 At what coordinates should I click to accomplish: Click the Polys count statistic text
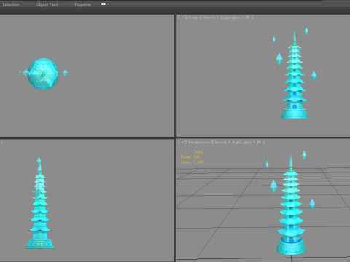[190, 157]
